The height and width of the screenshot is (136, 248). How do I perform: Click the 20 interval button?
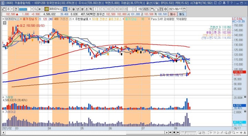pos(112,9)
